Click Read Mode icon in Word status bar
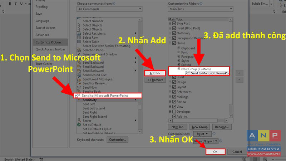286x161 pixels. 244,159
